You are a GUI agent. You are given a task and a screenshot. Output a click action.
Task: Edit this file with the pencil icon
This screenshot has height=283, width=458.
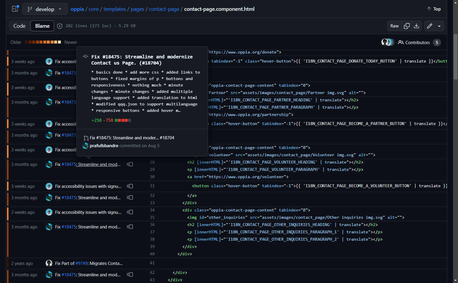click(x=429, y=26)
